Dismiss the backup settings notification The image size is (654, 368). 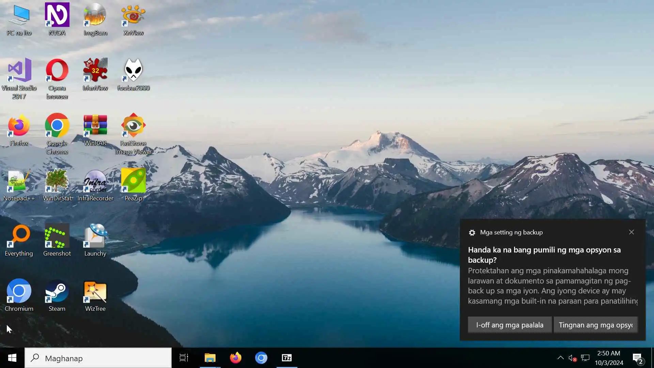pos(631,232)
